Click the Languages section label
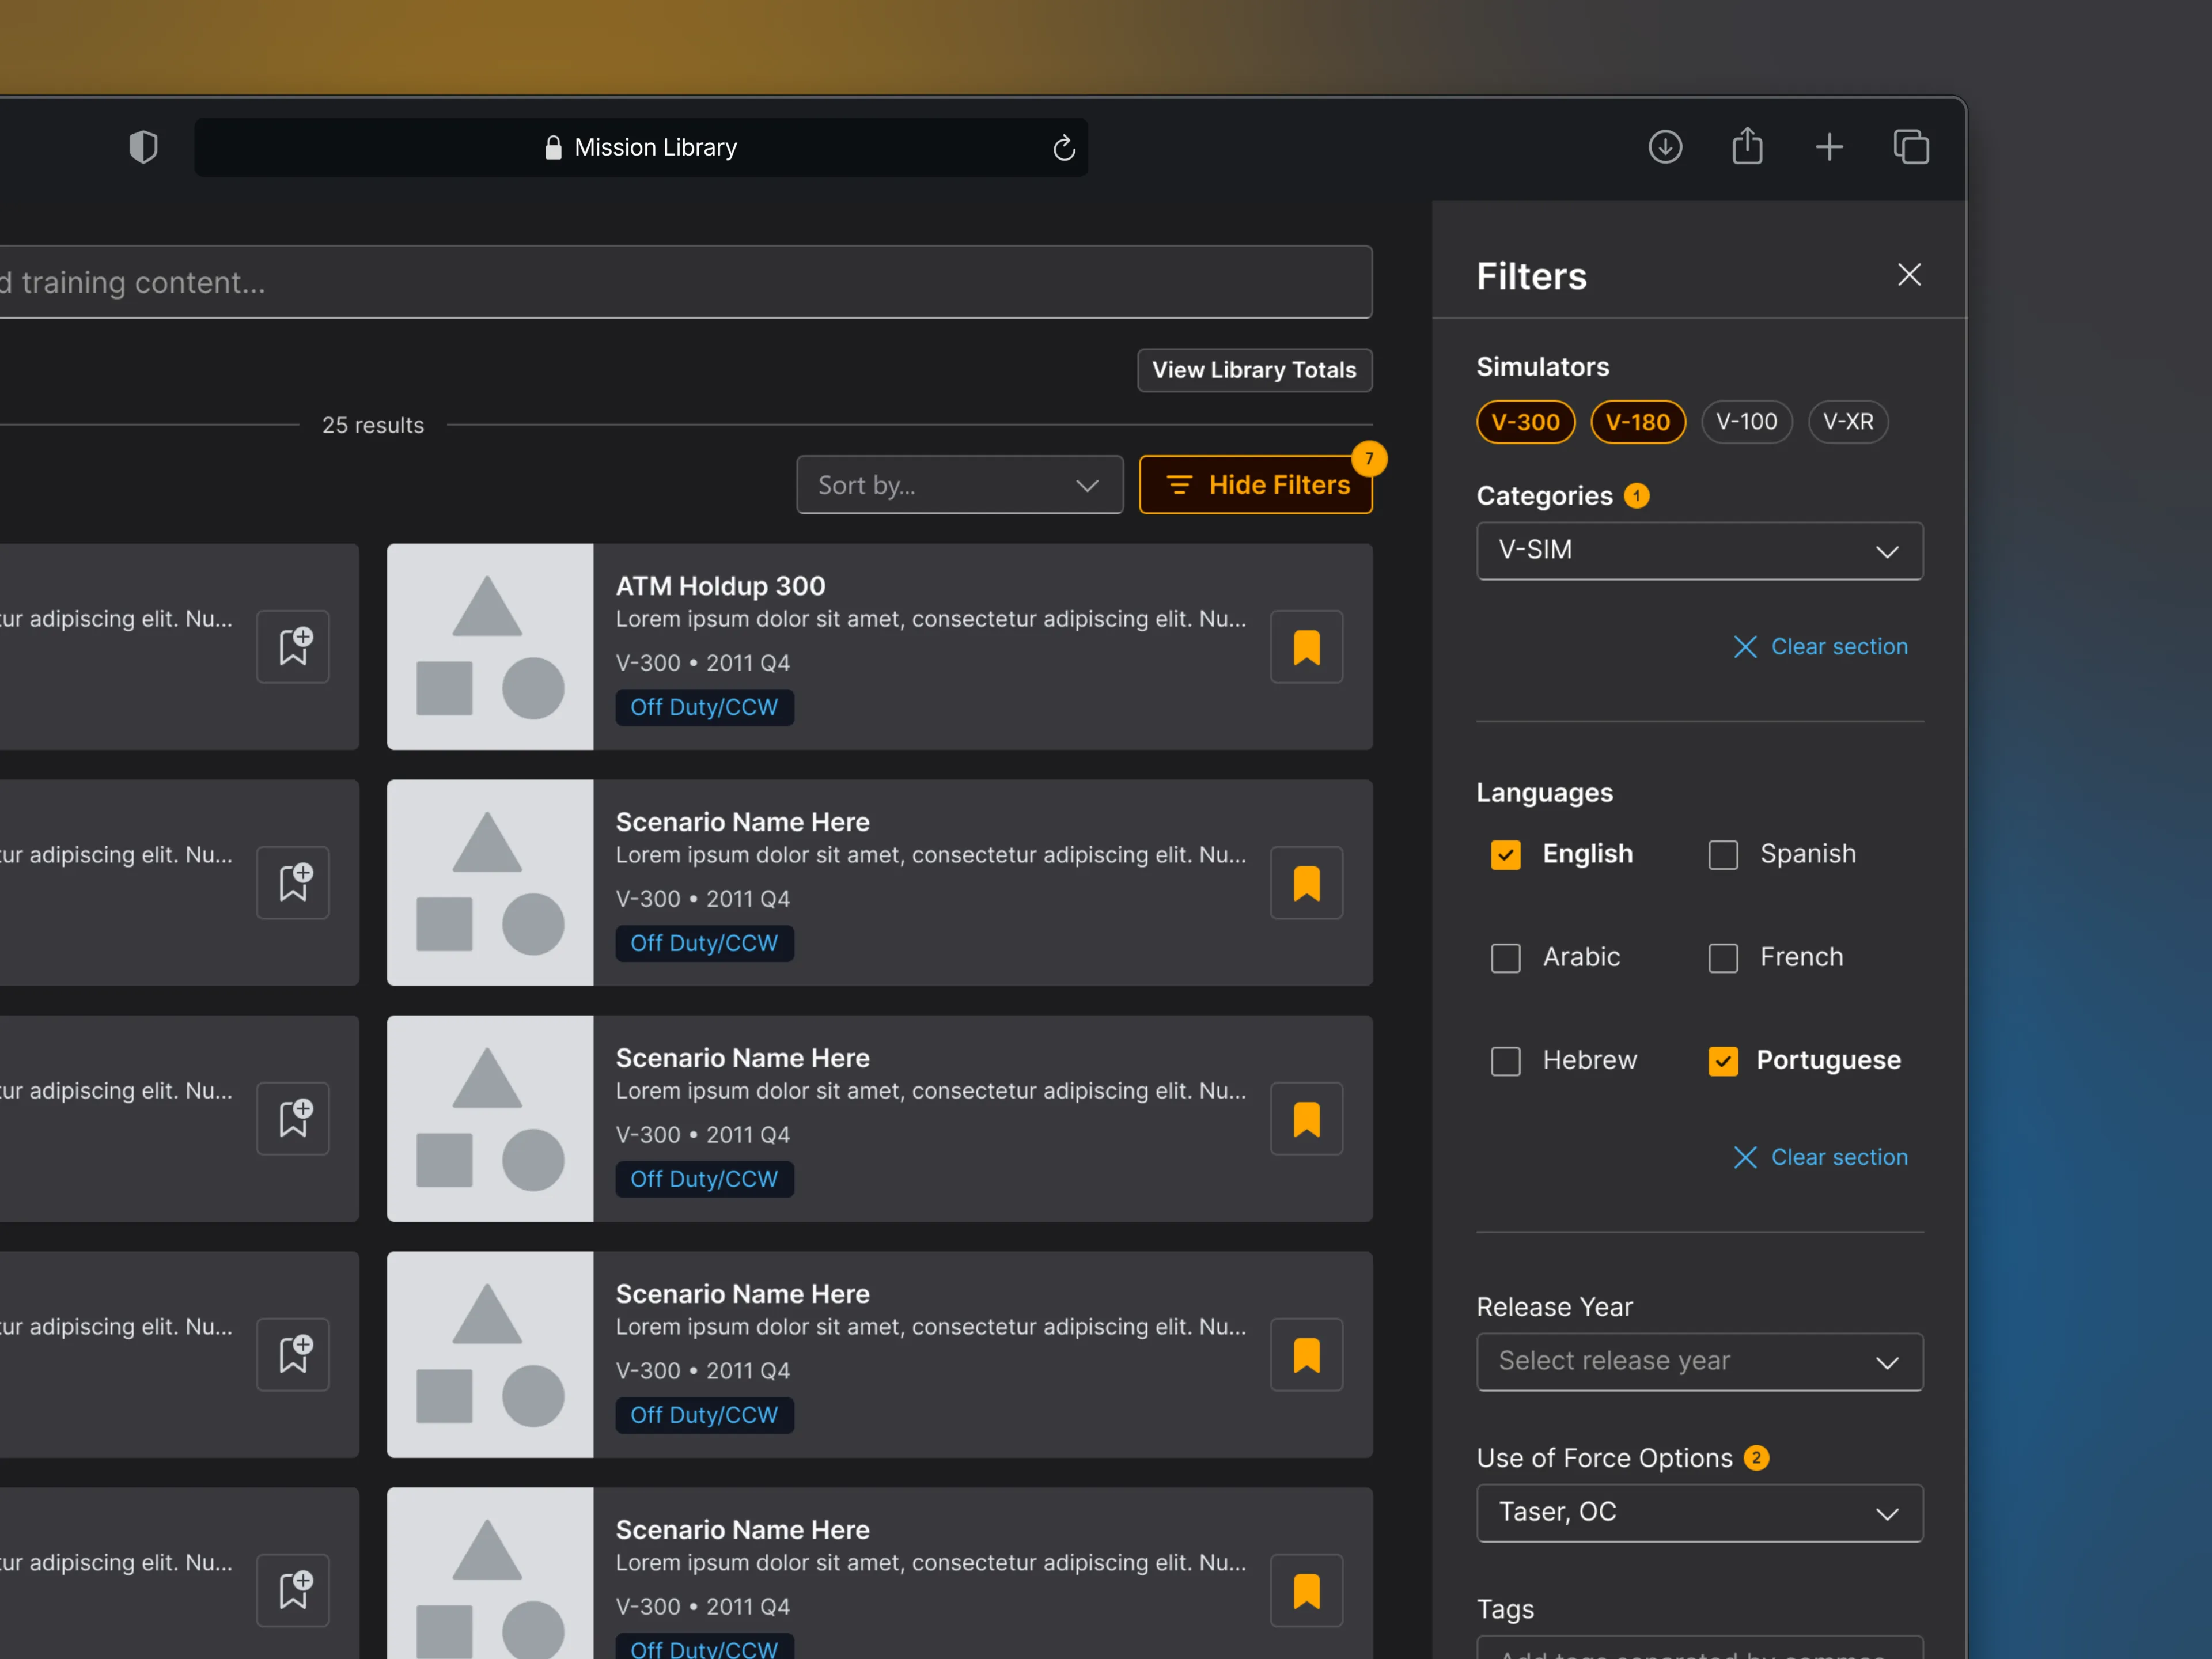Screen dimensions: 2212x1659 [x=1545, y=793]
